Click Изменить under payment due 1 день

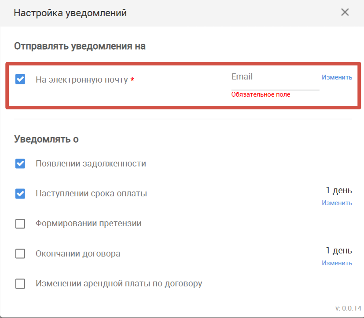point(337,203)
